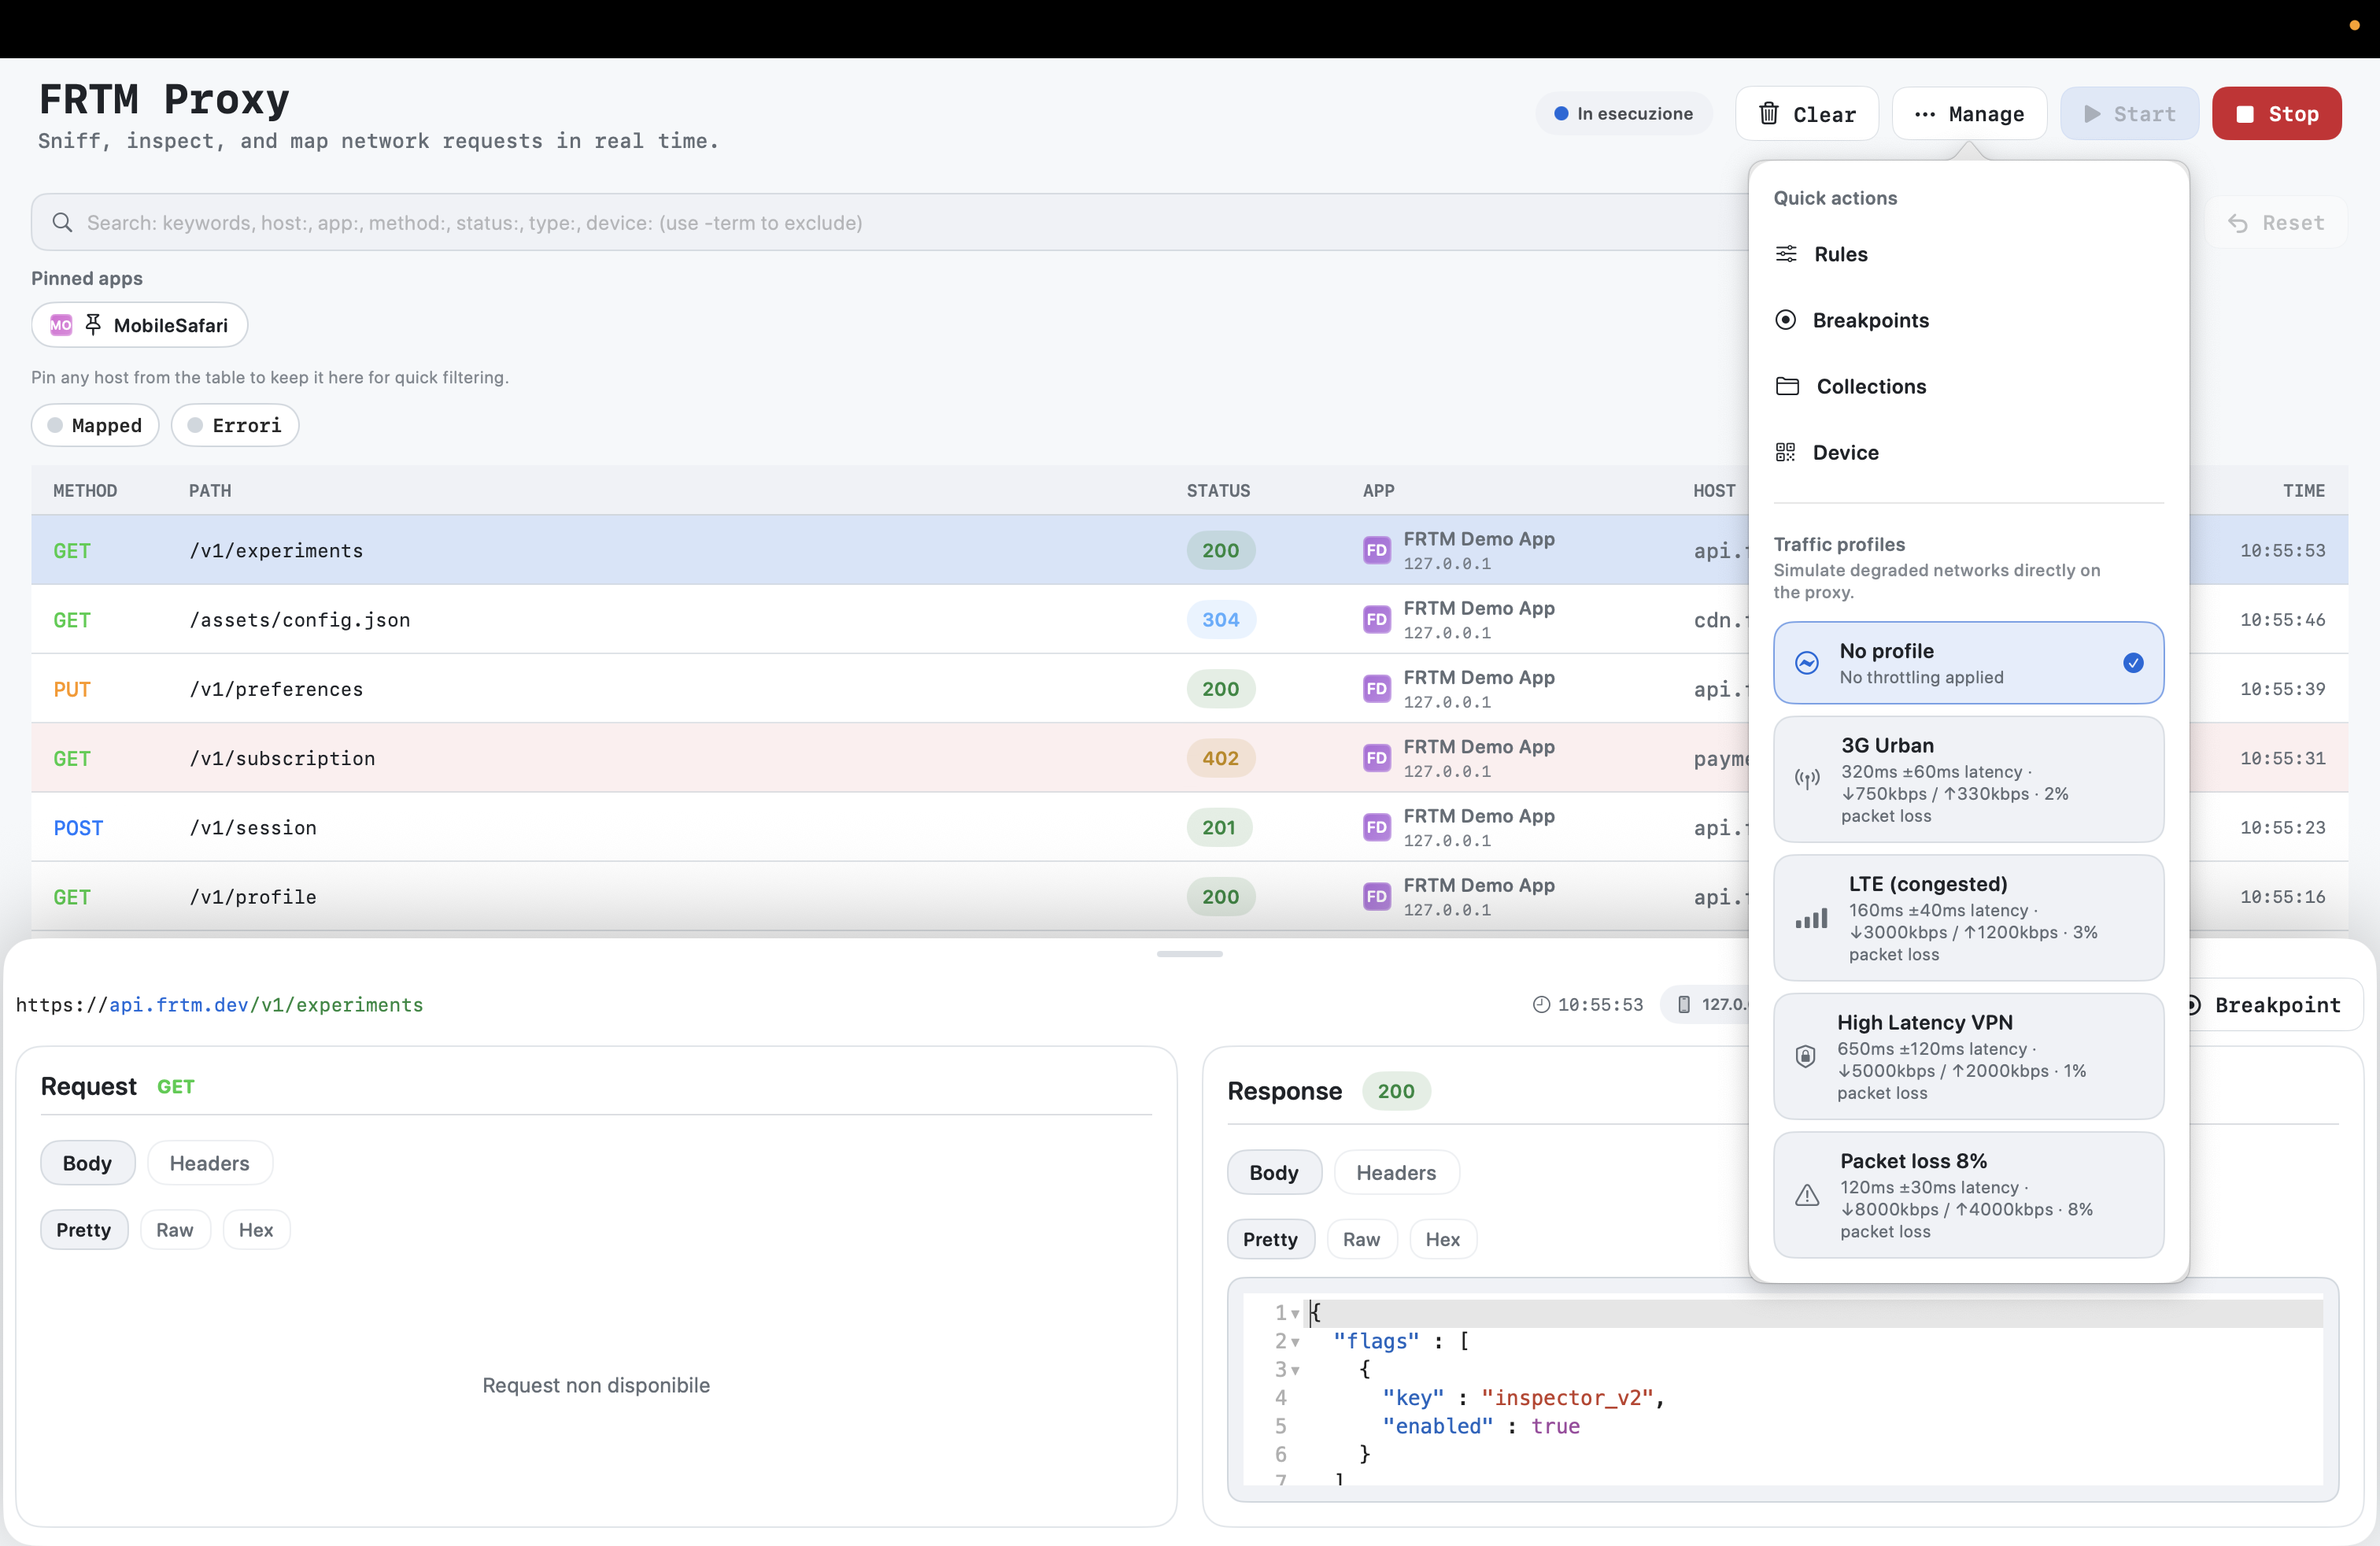This screenshot has height=1546, width=2380.
Task: Click the search magnifier icon
Action: pyautogui.click(x=62, y=222)
